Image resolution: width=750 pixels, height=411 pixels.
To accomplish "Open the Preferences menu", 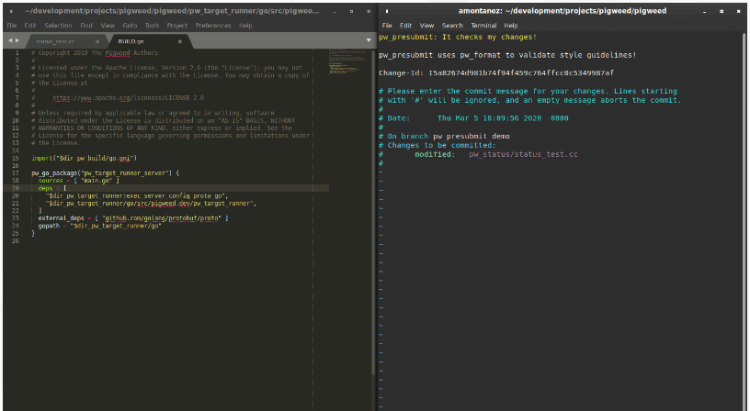I will (x=213, y=26).
